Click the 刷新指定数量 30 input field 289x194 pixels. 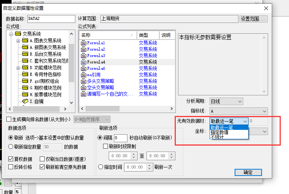52,147
